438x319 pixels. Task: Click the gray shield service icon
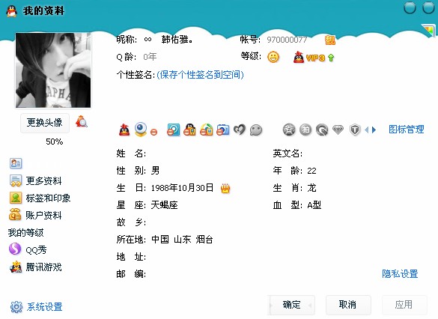[354, 130]
